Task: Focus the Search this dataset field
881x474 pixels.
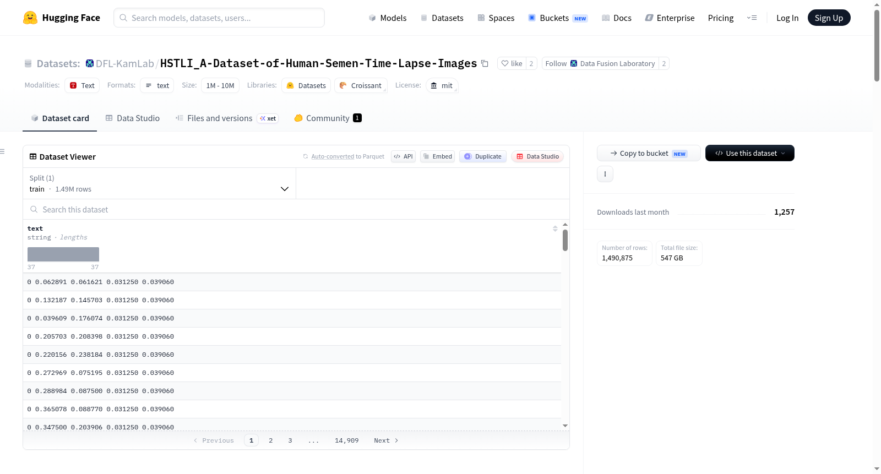Action: click(296, 209)
